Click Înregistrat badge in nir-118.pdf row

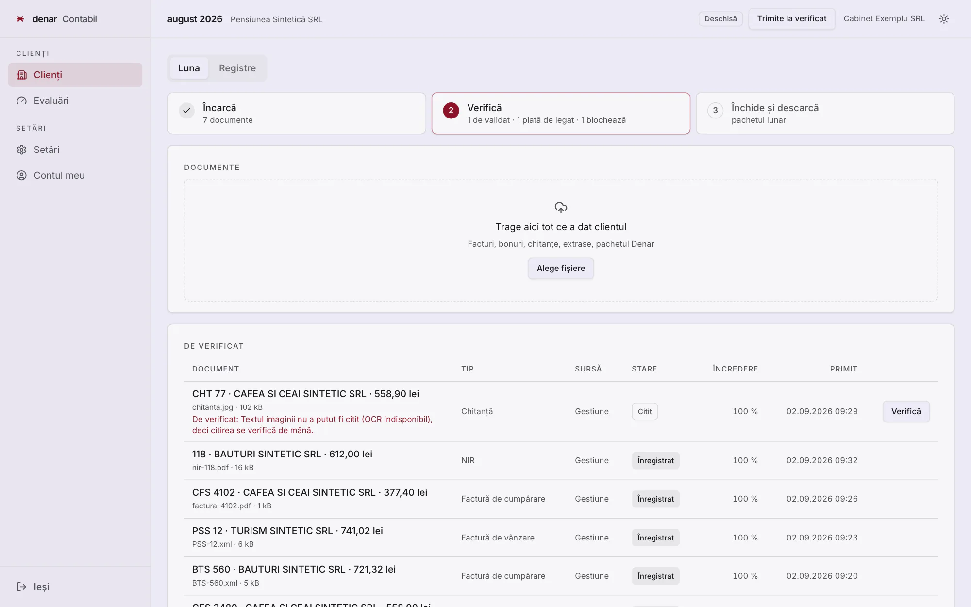coord(655,460)
